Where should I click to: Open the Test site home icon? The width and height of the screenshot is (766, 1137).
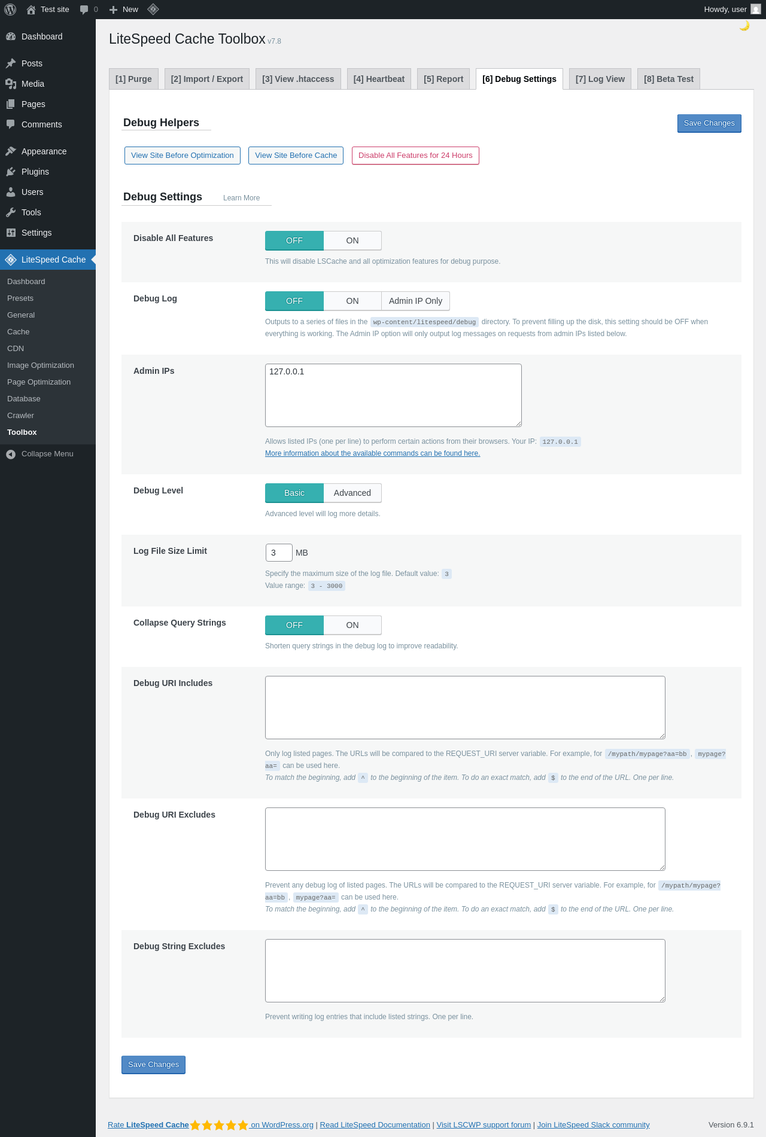31,10
